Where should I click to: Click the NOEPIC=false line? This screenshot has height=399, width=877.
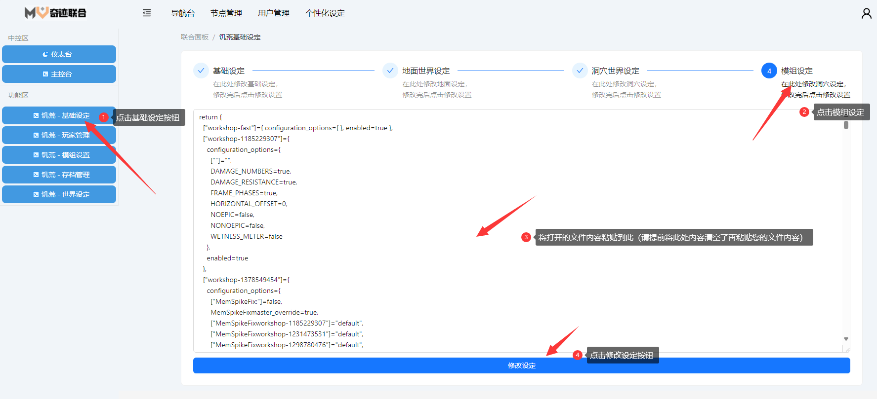pos(232,215)
